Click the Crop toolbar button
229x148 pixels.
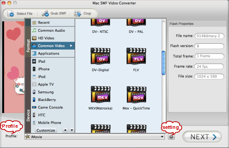pos(83,13)
